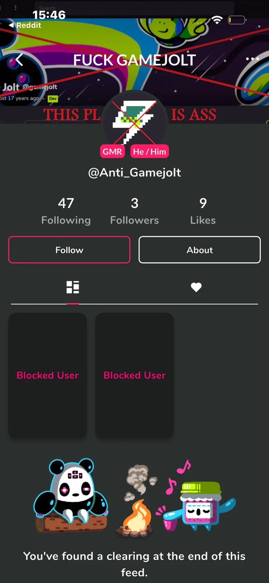Tap the Wi-Fi status icon
This screenshot has height=583, width=269.
click(217, 20)
